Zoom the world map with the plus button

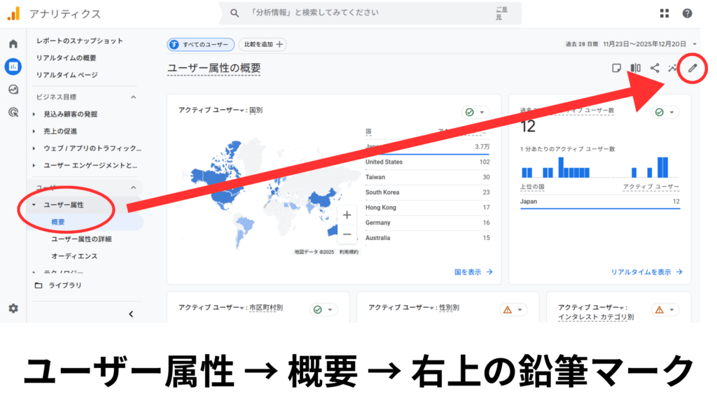pos(347,213)
